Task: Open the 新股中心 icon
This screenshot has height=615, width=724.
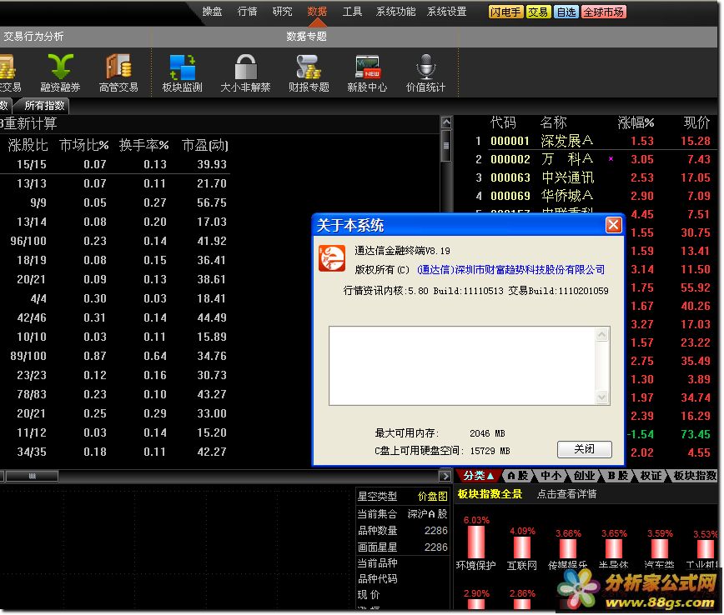Action: pos(367,72)
